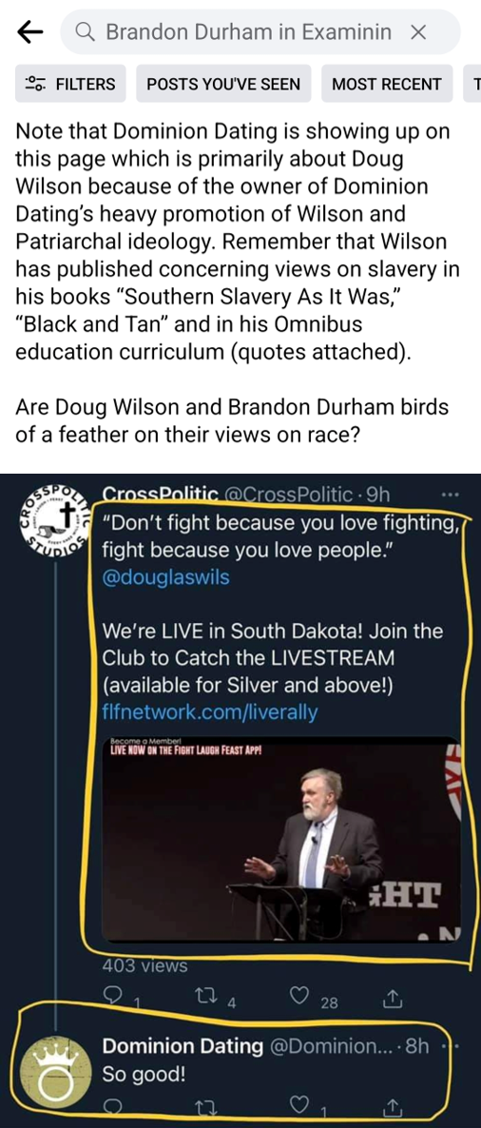
Task: Tap the back arrow icon
Action: click(x=29, y=31)
